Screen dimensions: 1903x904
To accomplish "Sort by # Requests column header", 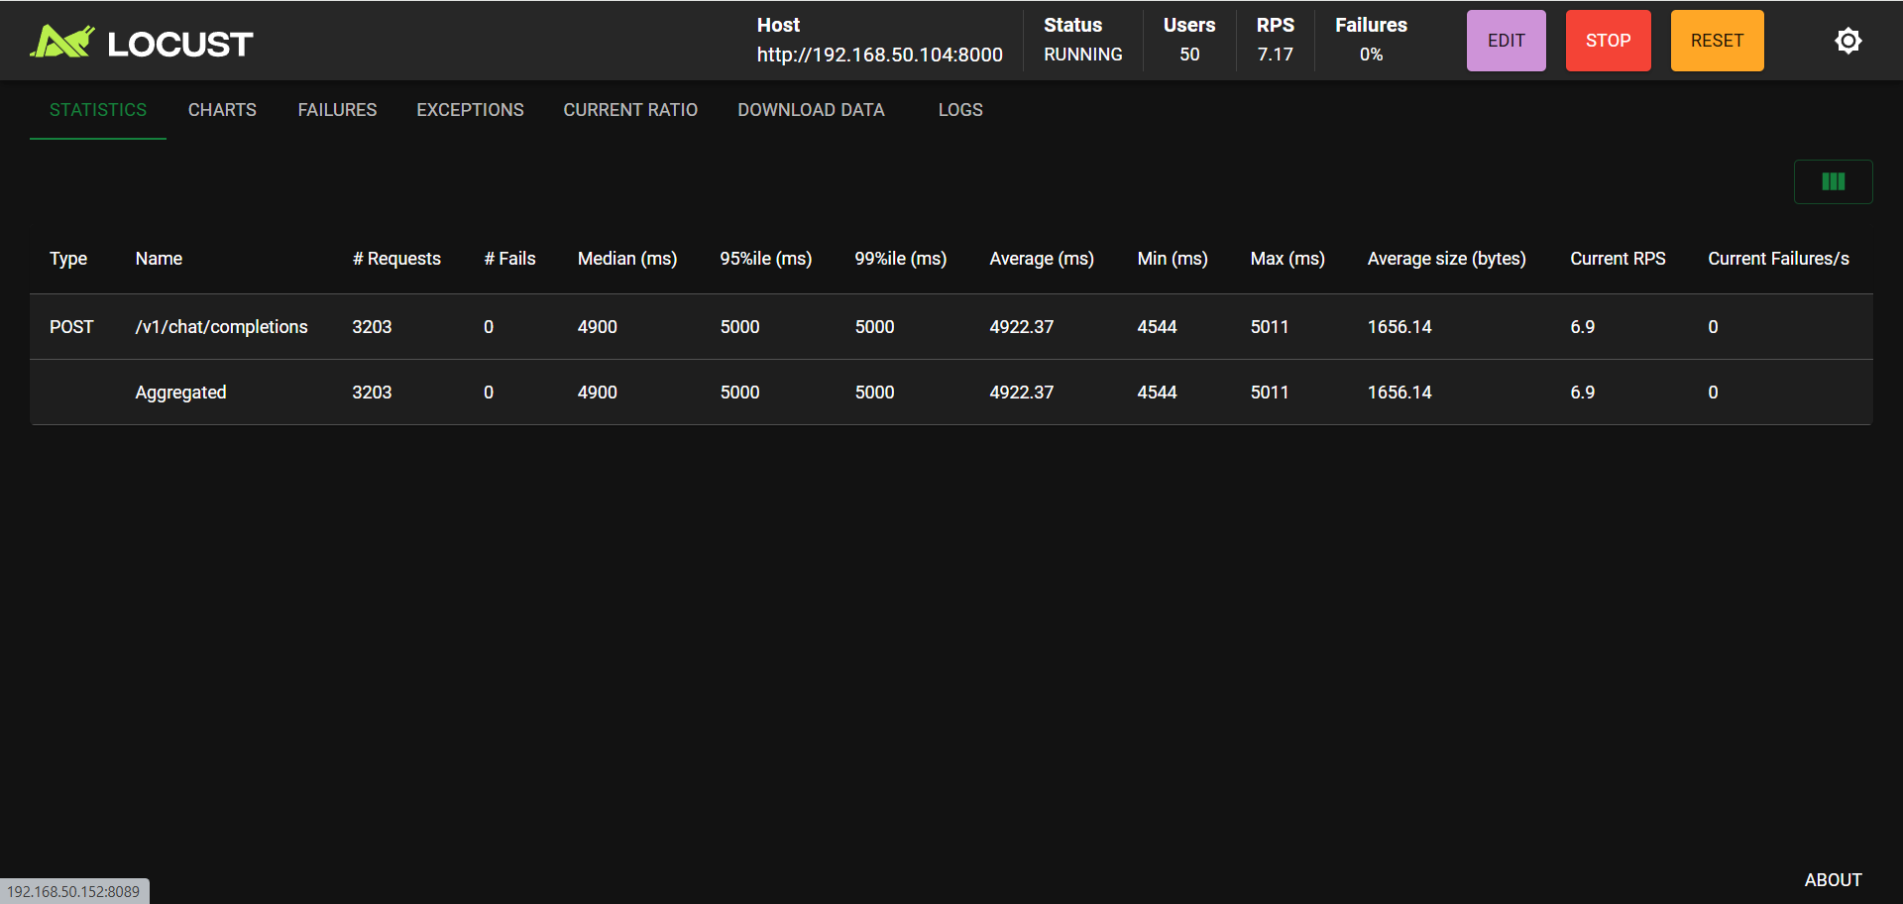I will [396, 259].
